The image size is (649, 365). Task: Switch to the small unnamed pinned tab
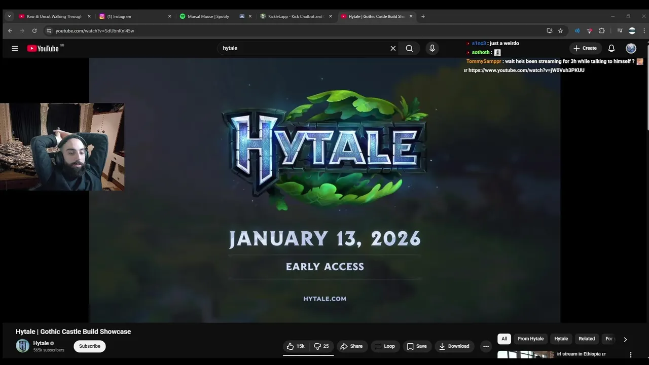242,16
